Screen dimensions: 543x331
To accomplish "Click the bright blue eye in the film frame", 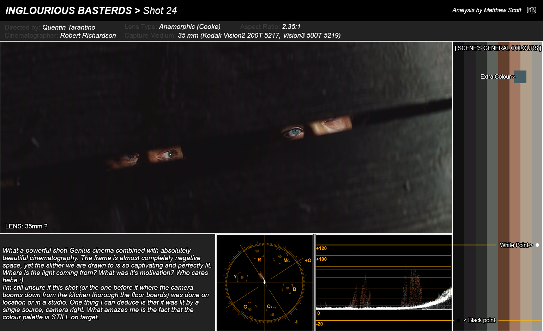I will (x=295, y=132).
